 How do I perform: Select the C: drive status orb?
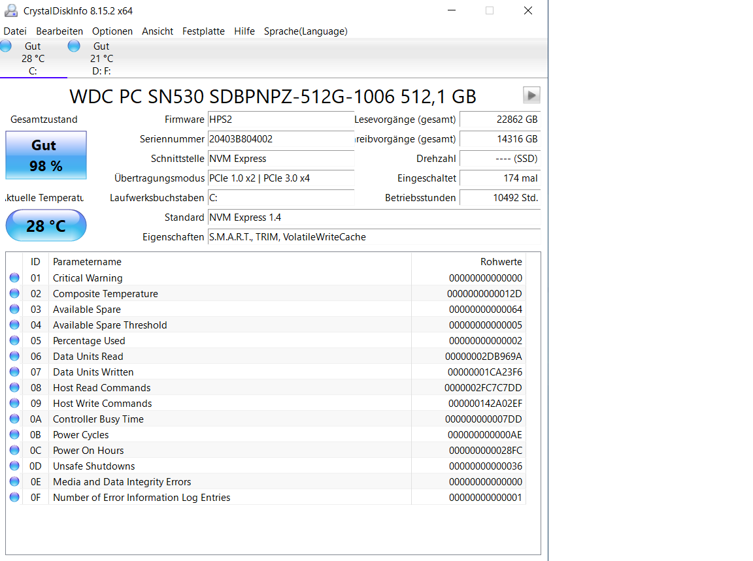pos(6,46)
